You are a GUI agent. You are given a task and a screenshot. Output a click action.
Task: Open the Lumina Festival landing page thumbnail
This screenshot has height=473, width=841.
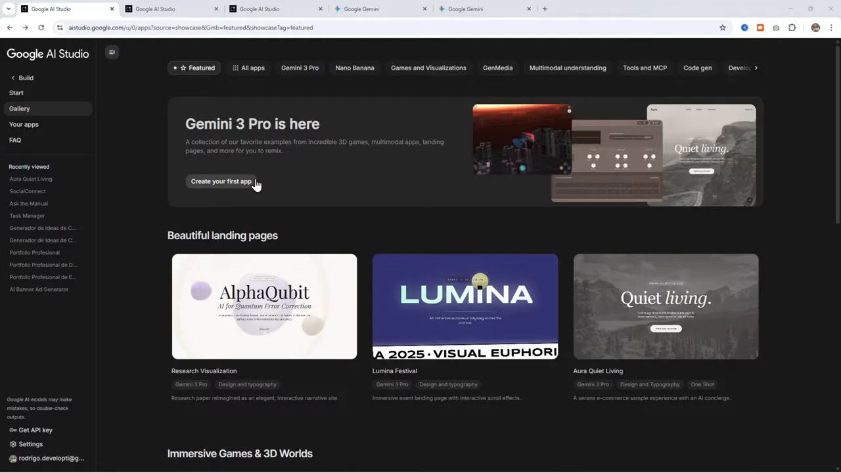(x=465, y=307)
